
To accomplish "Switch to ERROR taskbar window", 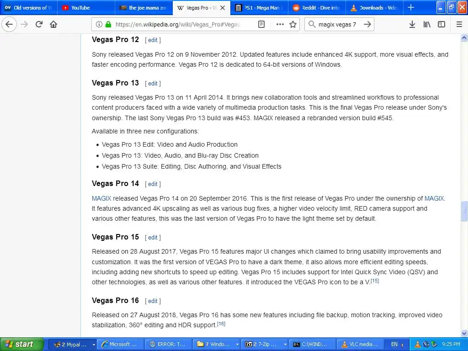I will point(168,344).
